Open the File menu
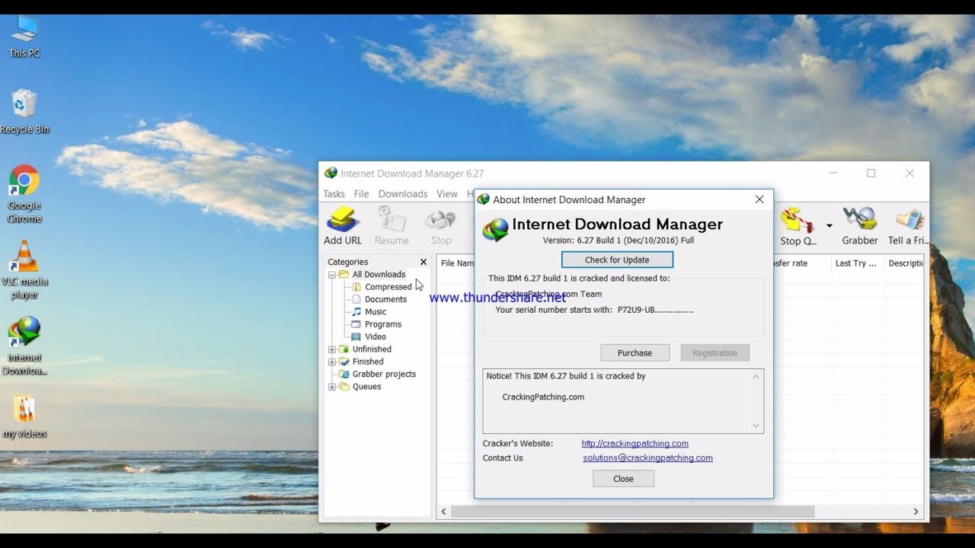Image resolution: width=975 pixels, height=548 pixels. 361,194
